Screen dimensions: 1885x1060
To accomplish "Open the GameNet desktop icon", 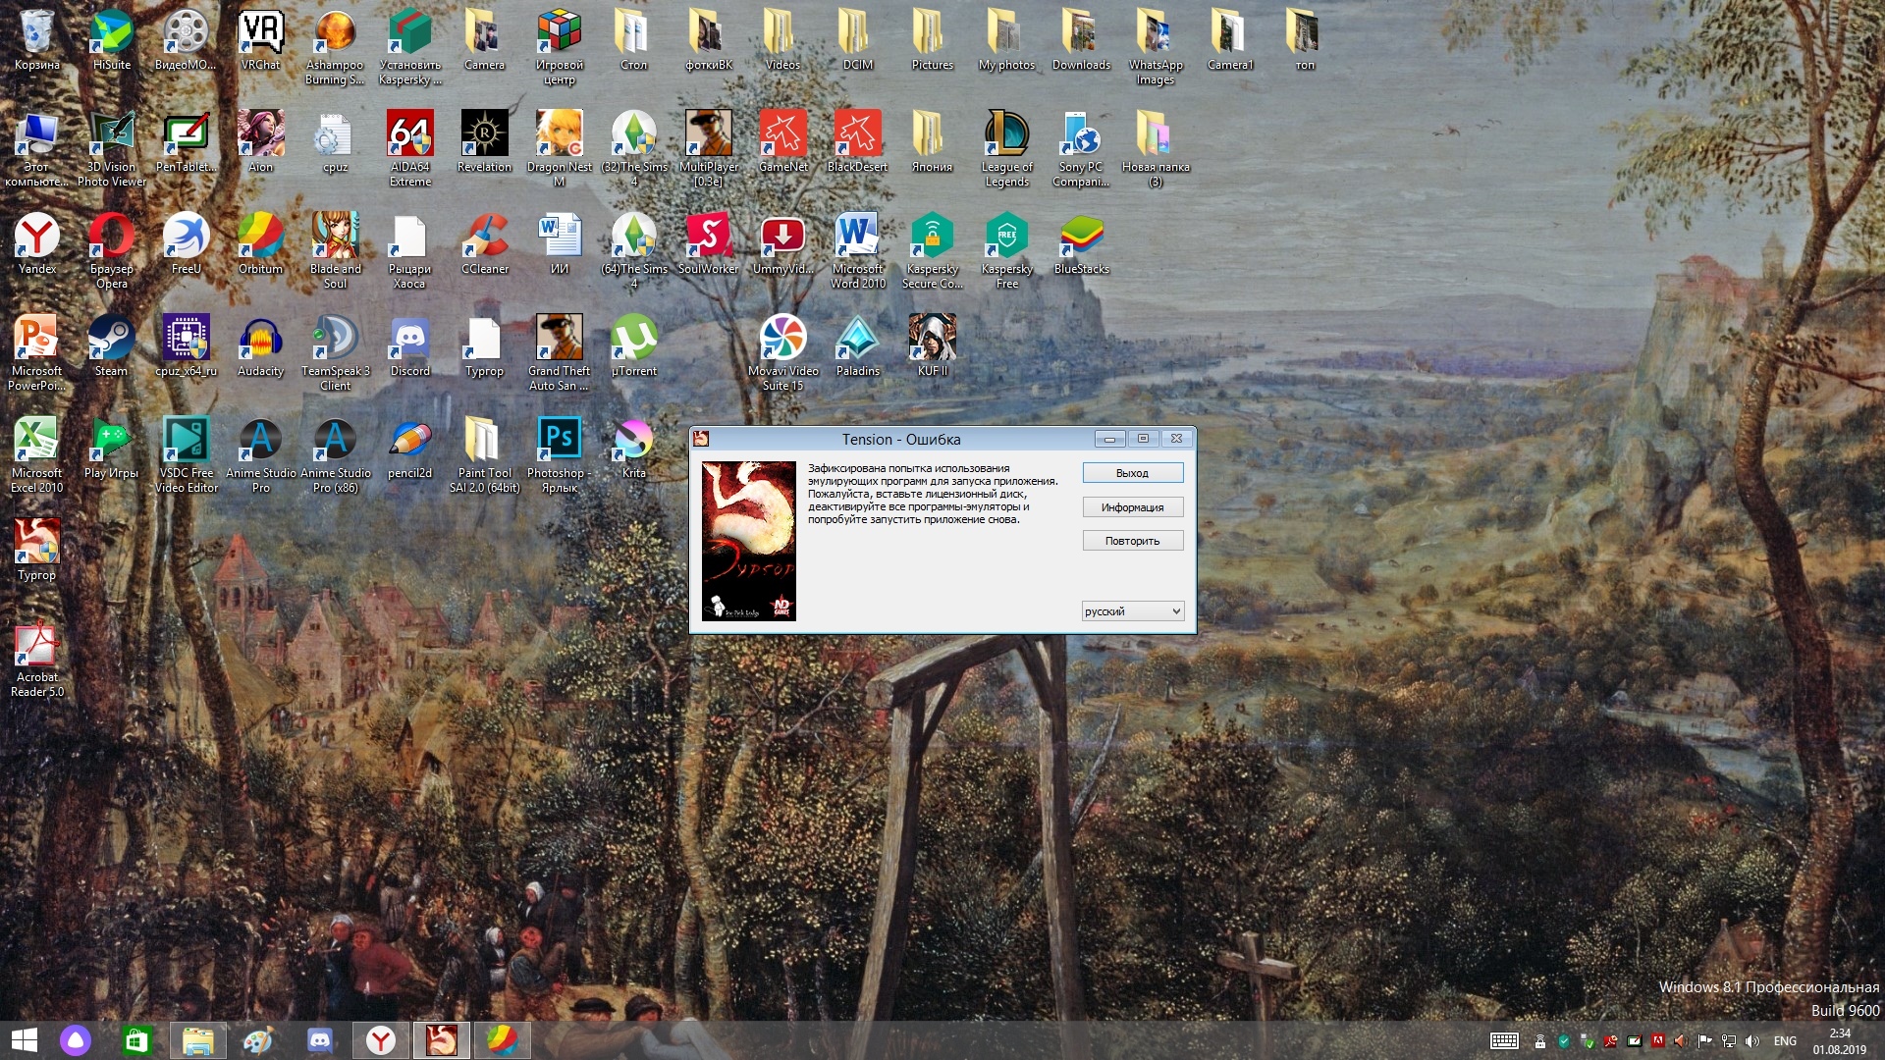I will [x=782, y=142].
